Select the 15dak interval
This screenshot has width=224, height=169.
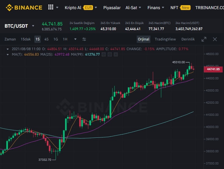point(26,39)
